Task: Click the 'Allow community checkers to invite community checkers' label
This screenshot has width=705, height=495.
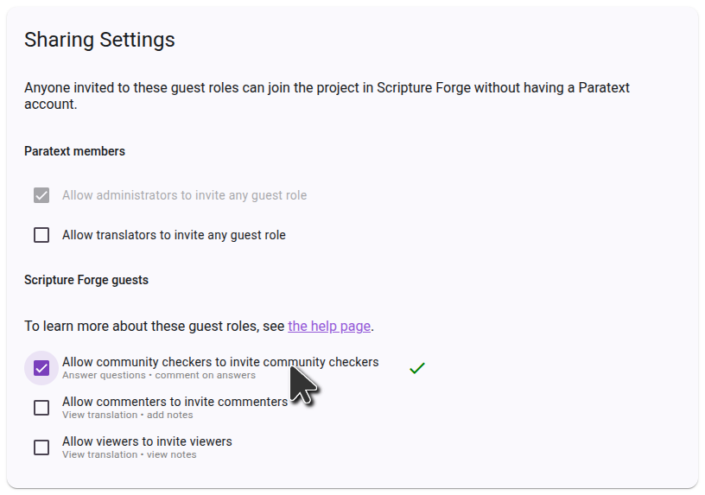Action: [x=173, y=362]
